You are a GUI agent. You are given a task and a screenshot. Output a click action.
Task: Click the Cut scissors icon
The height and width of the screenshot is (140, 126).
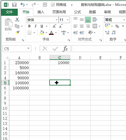pyautogui.click(x=17, y=20)
